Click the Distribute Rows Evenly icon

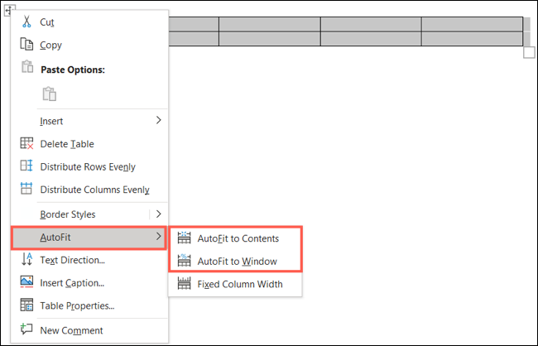[26, 166]
